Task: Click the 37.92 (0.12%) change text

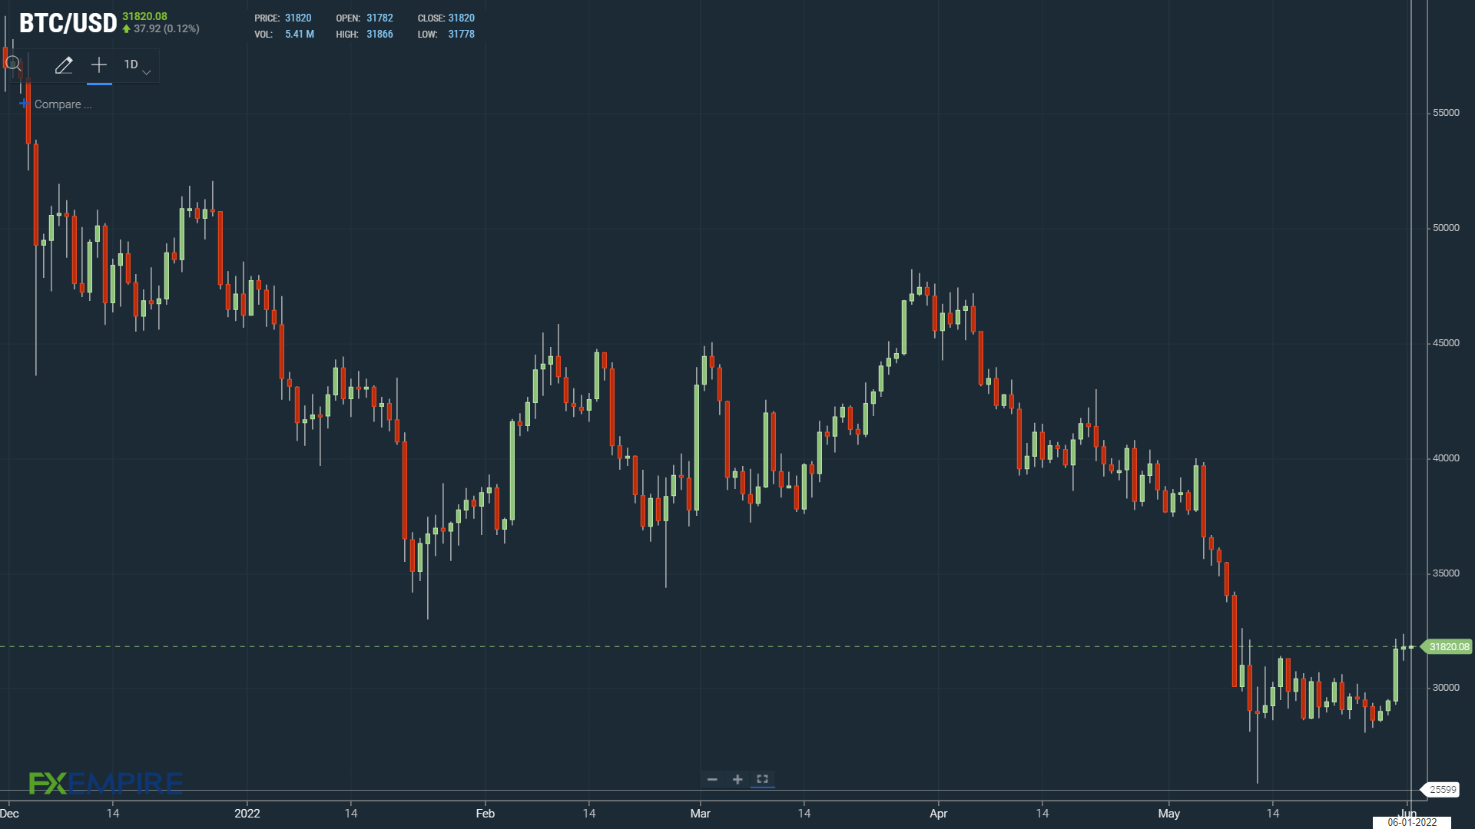Action: click(x=166, y=29)
